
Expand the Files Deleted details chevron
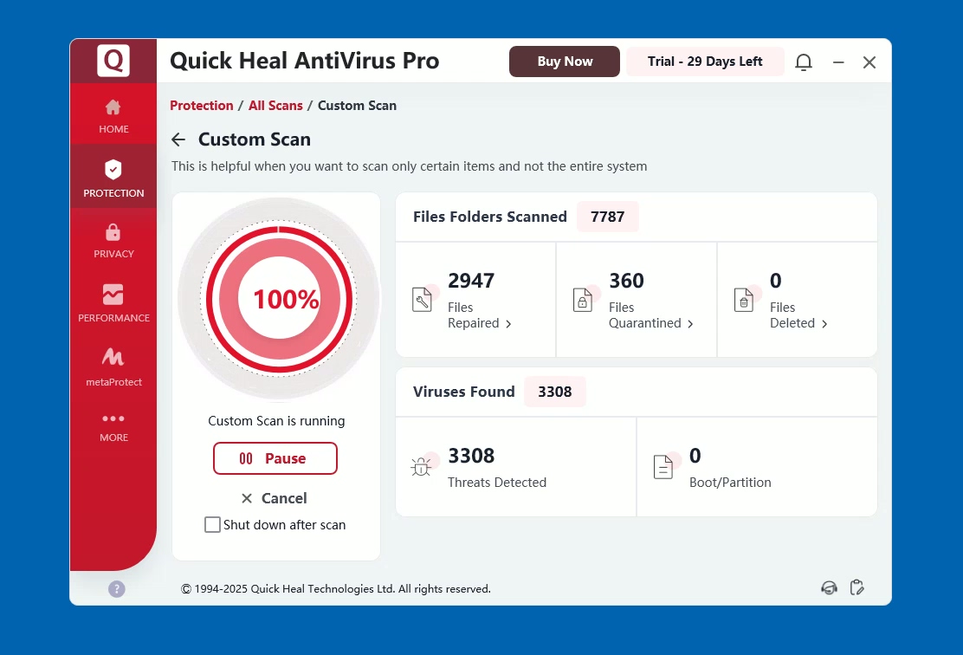(x=824, y=324)
